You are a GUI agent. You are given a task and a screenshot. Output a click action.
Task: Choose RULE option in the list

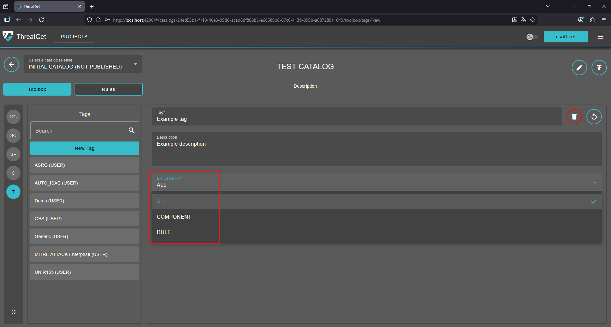coord(164,232)
